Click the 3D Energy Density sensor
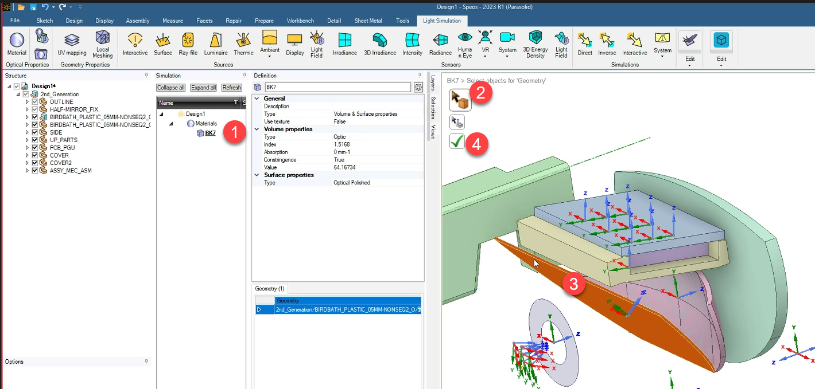815x389 pixels. [x=535, y=44]
